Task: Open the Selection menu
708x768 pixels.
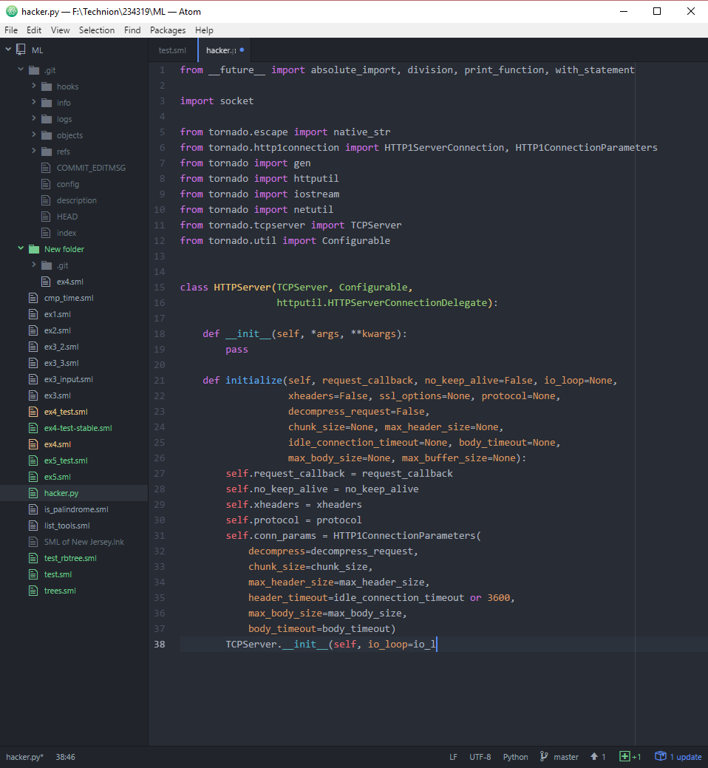Action: click(x=97, y=30)
